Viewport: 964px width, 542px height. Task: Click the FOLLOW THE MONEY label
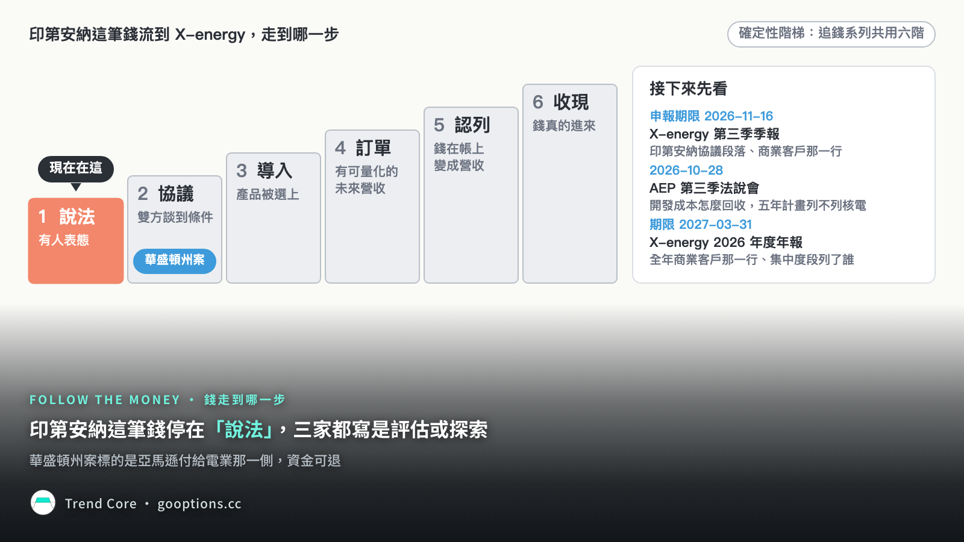105,400
